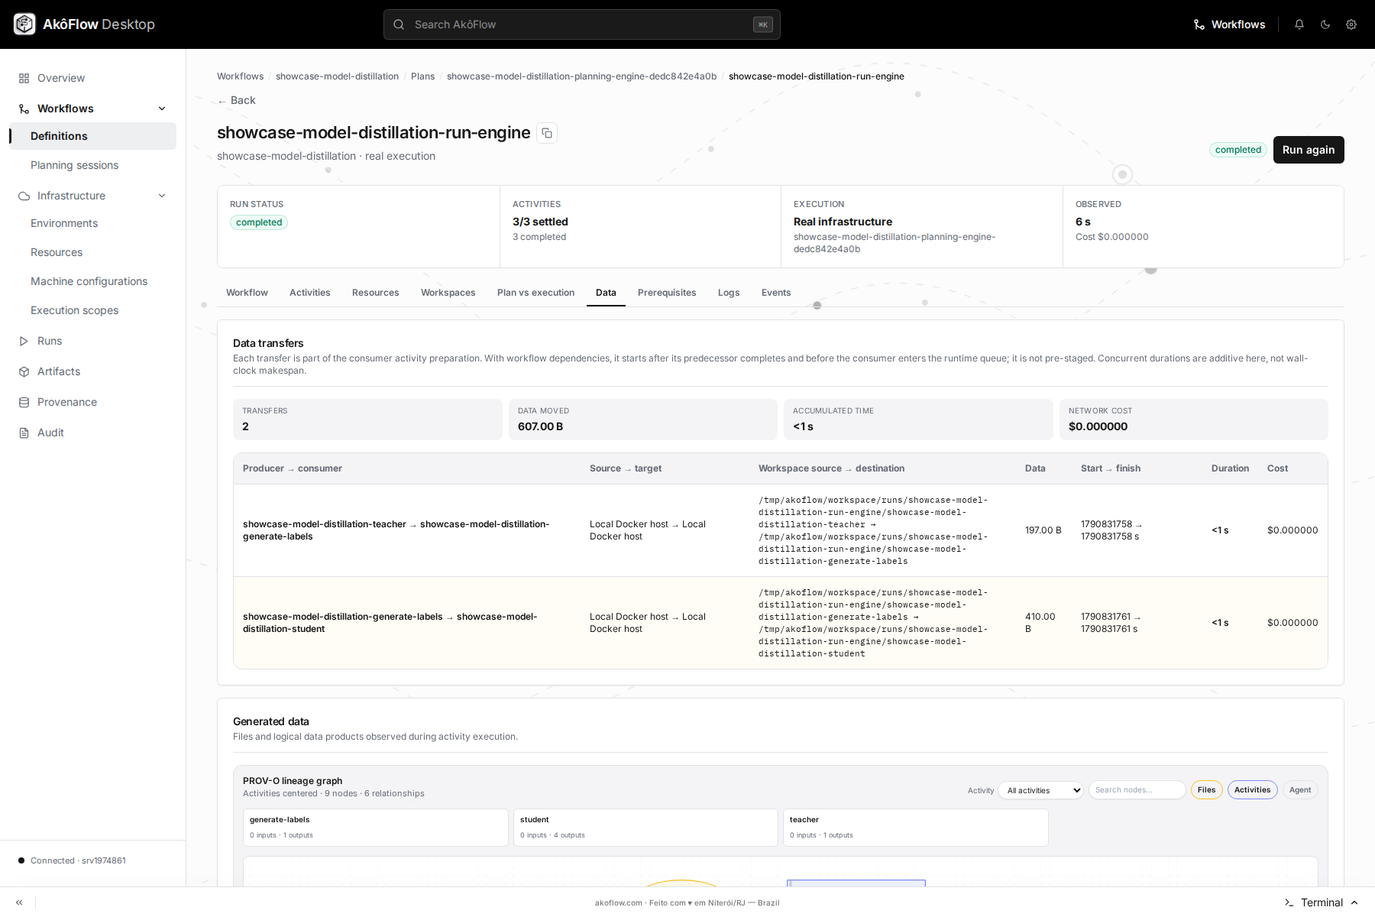
Task: Click the Runs play icon in sidebar
Action: tap(24, 341)
